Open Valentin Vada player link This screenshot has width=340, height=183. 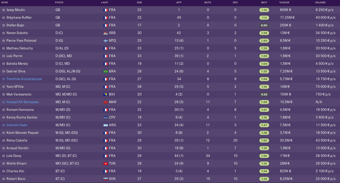pos(17,125)
